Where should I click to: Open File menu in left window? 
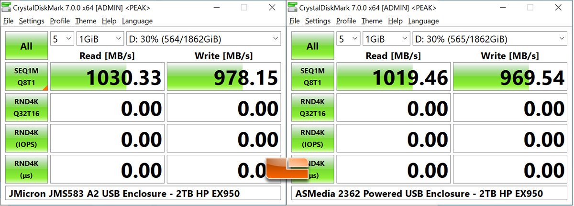[9, 21]
